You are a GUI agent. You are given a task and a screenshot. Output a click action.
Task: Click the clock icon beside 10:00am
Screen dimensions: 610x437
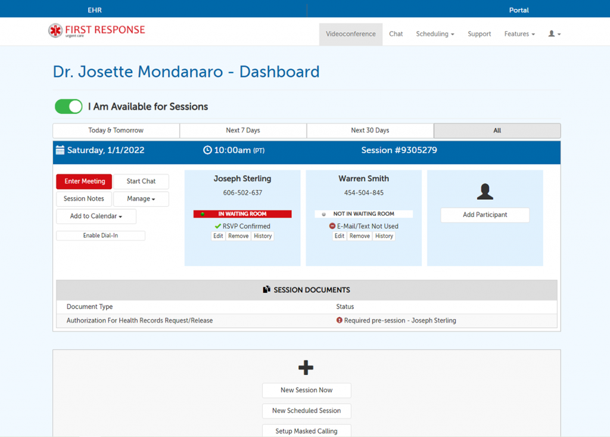click(x=207, y=150)
